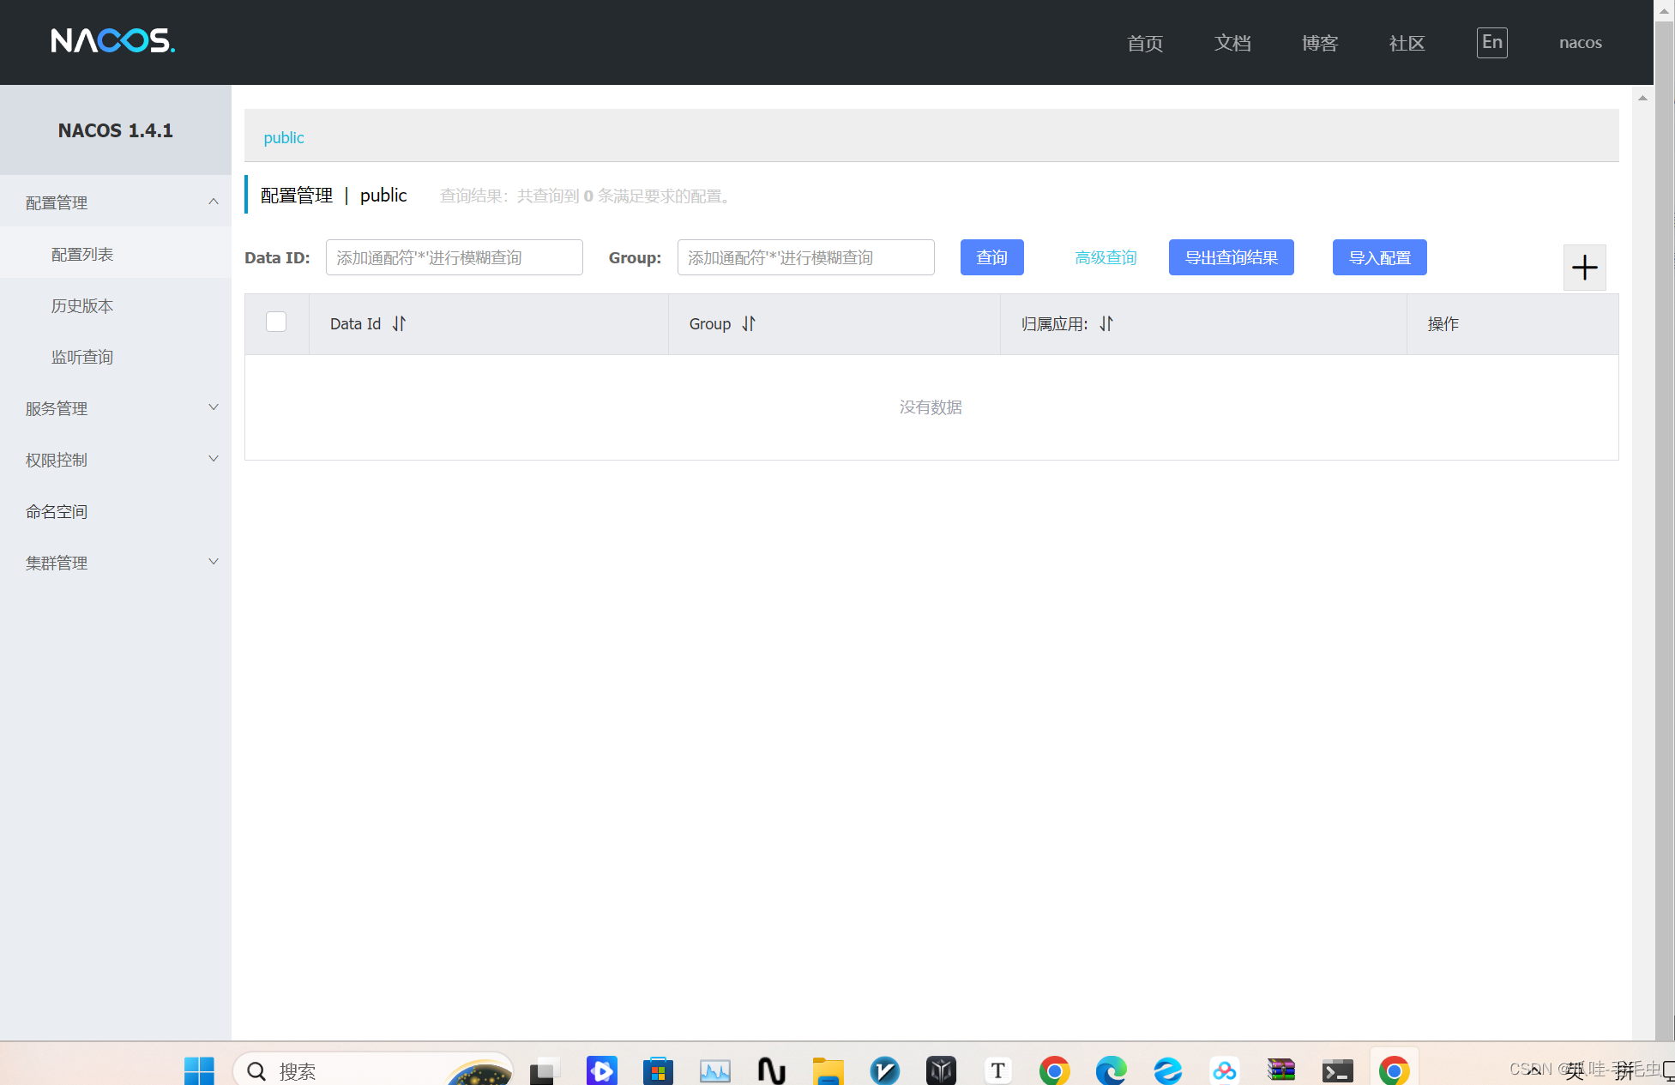1675x1085 pixels.
Task: Open 文档 in top navigation
Action: click(1232, 43)
